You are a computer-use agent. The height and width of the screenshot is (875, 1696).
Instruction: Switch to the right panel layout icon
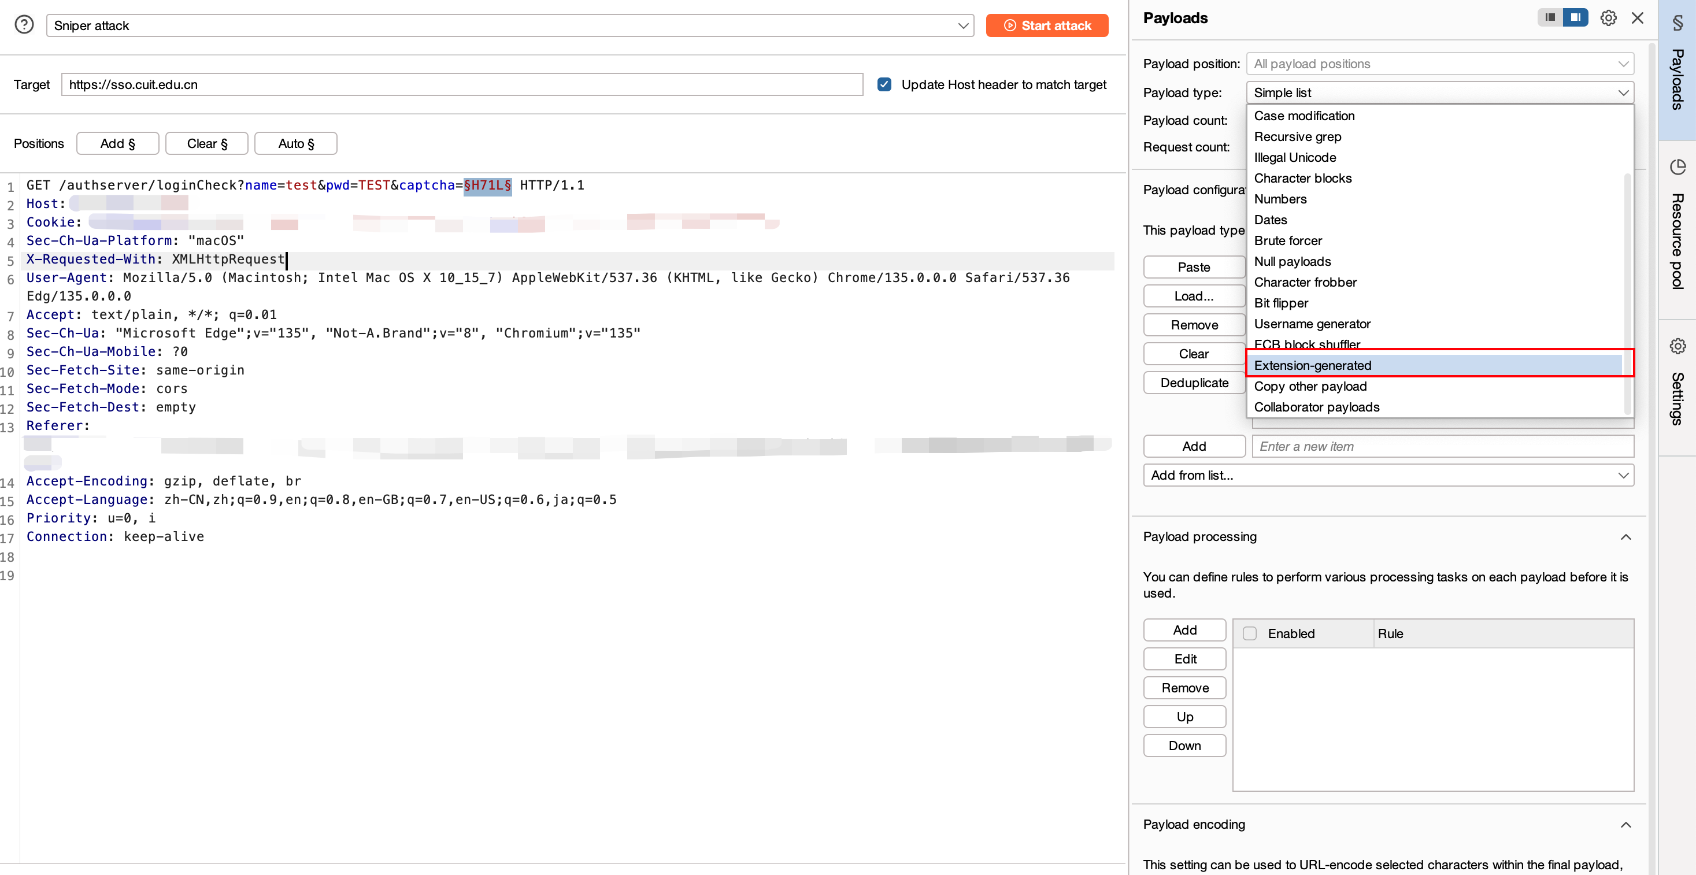coord(1575,18)
